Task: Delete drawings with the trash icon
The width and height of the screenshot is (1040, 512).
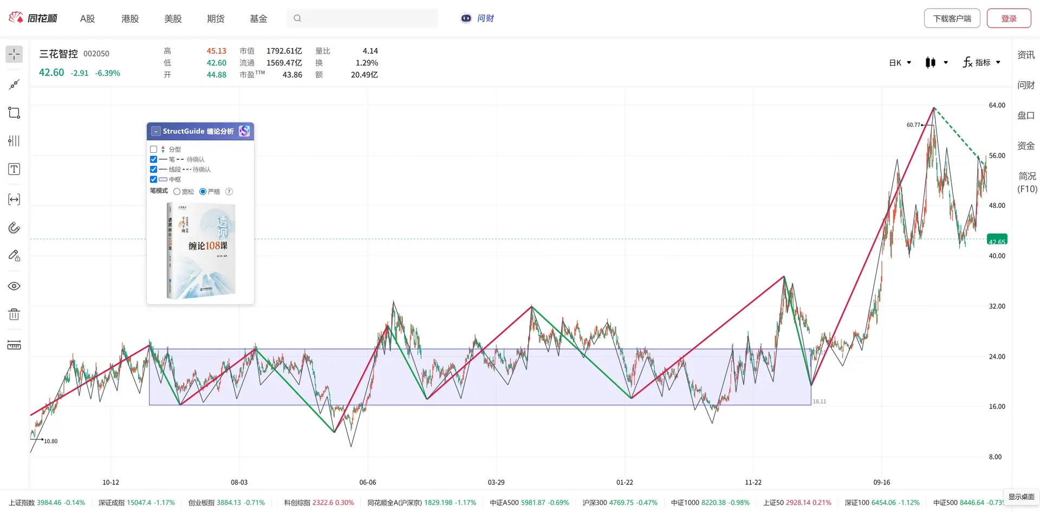Action: tap(14, 314)
